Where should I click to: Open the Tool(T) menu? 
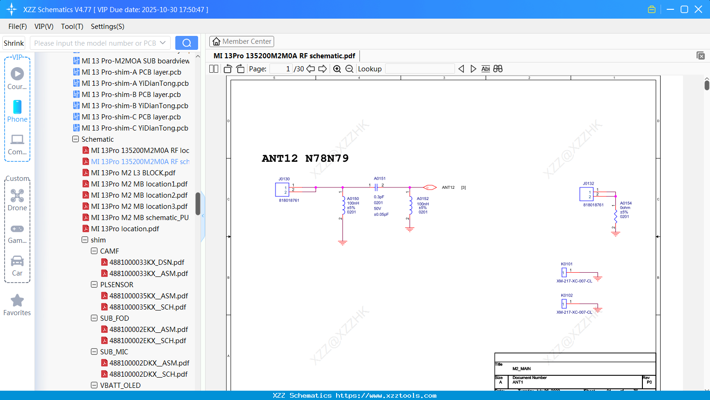72,27
